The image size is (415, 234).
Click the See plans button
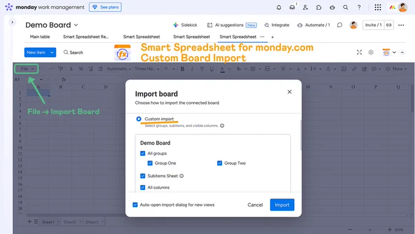coord(106,7)
